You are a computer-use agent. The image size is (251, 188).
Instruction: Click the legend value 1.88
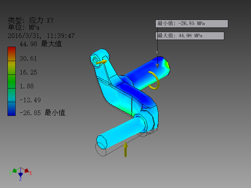[27, 86]
